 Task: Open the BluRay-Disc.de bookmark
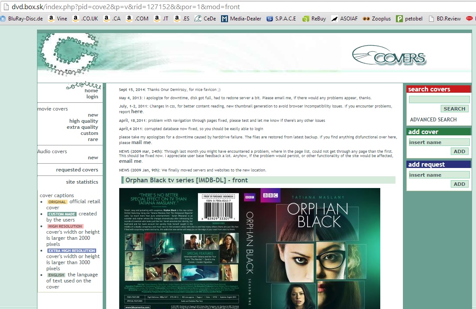coord(22,19)
